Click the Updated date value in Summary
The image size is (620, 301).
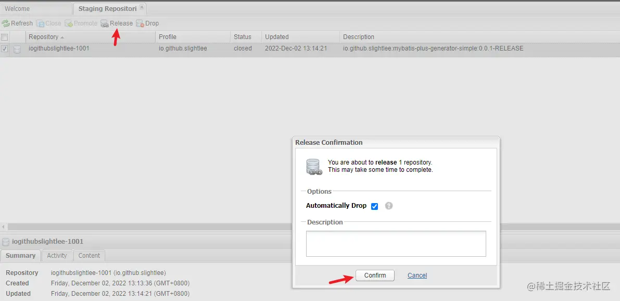tap(120, 294)
